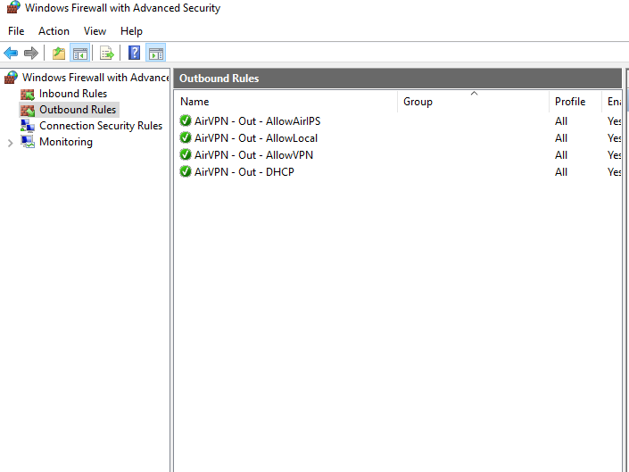Sort by the Profile column header
Screen dimensions: 629x472
point(575,102)
